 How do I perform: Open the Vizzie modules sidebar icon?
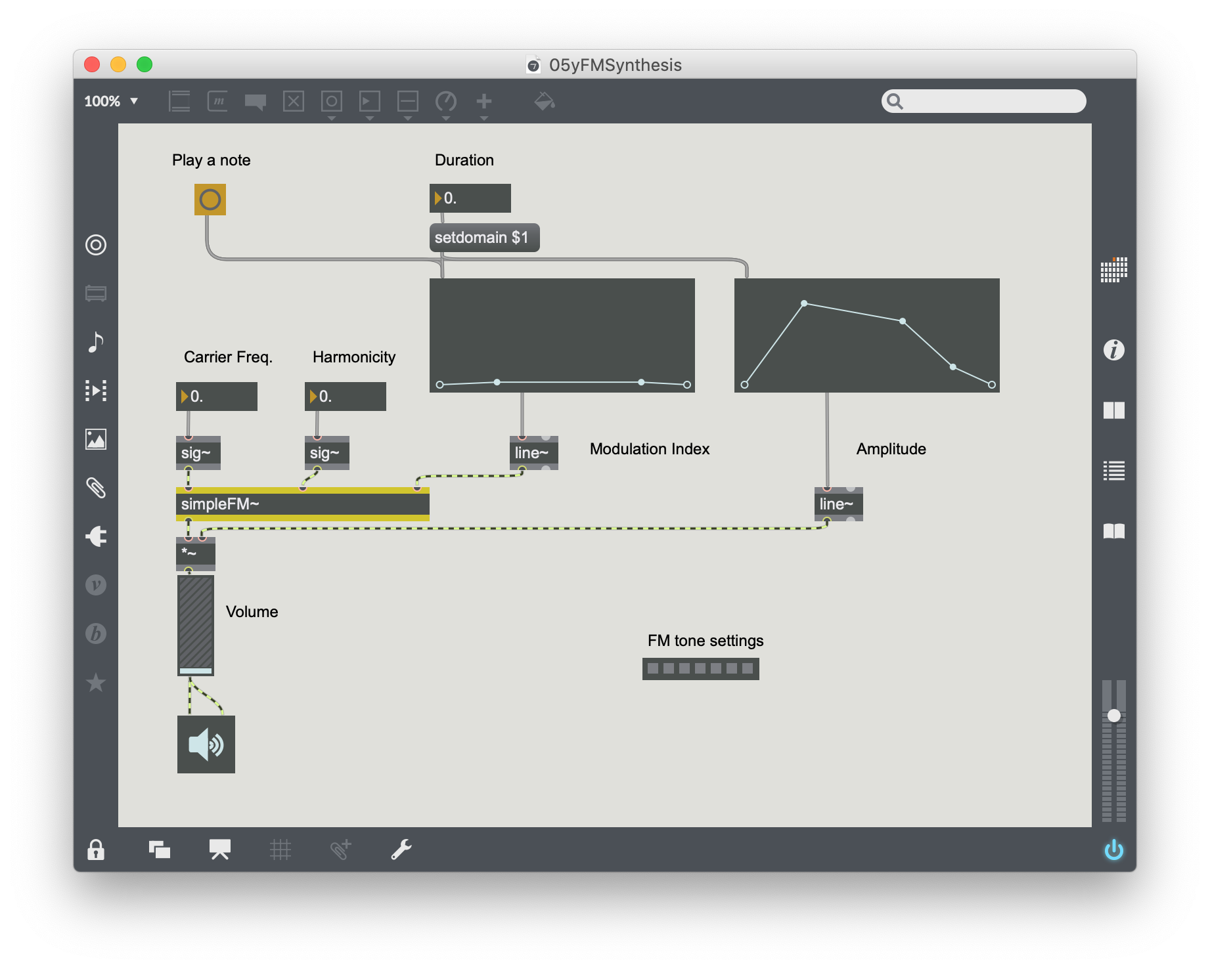pos(96,585)
